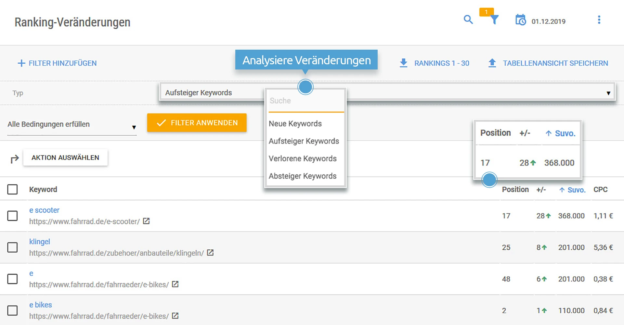Open the external link icon for e-scooter URL
The height and width of the screenshot is (325, 624).
pos(147,221)
